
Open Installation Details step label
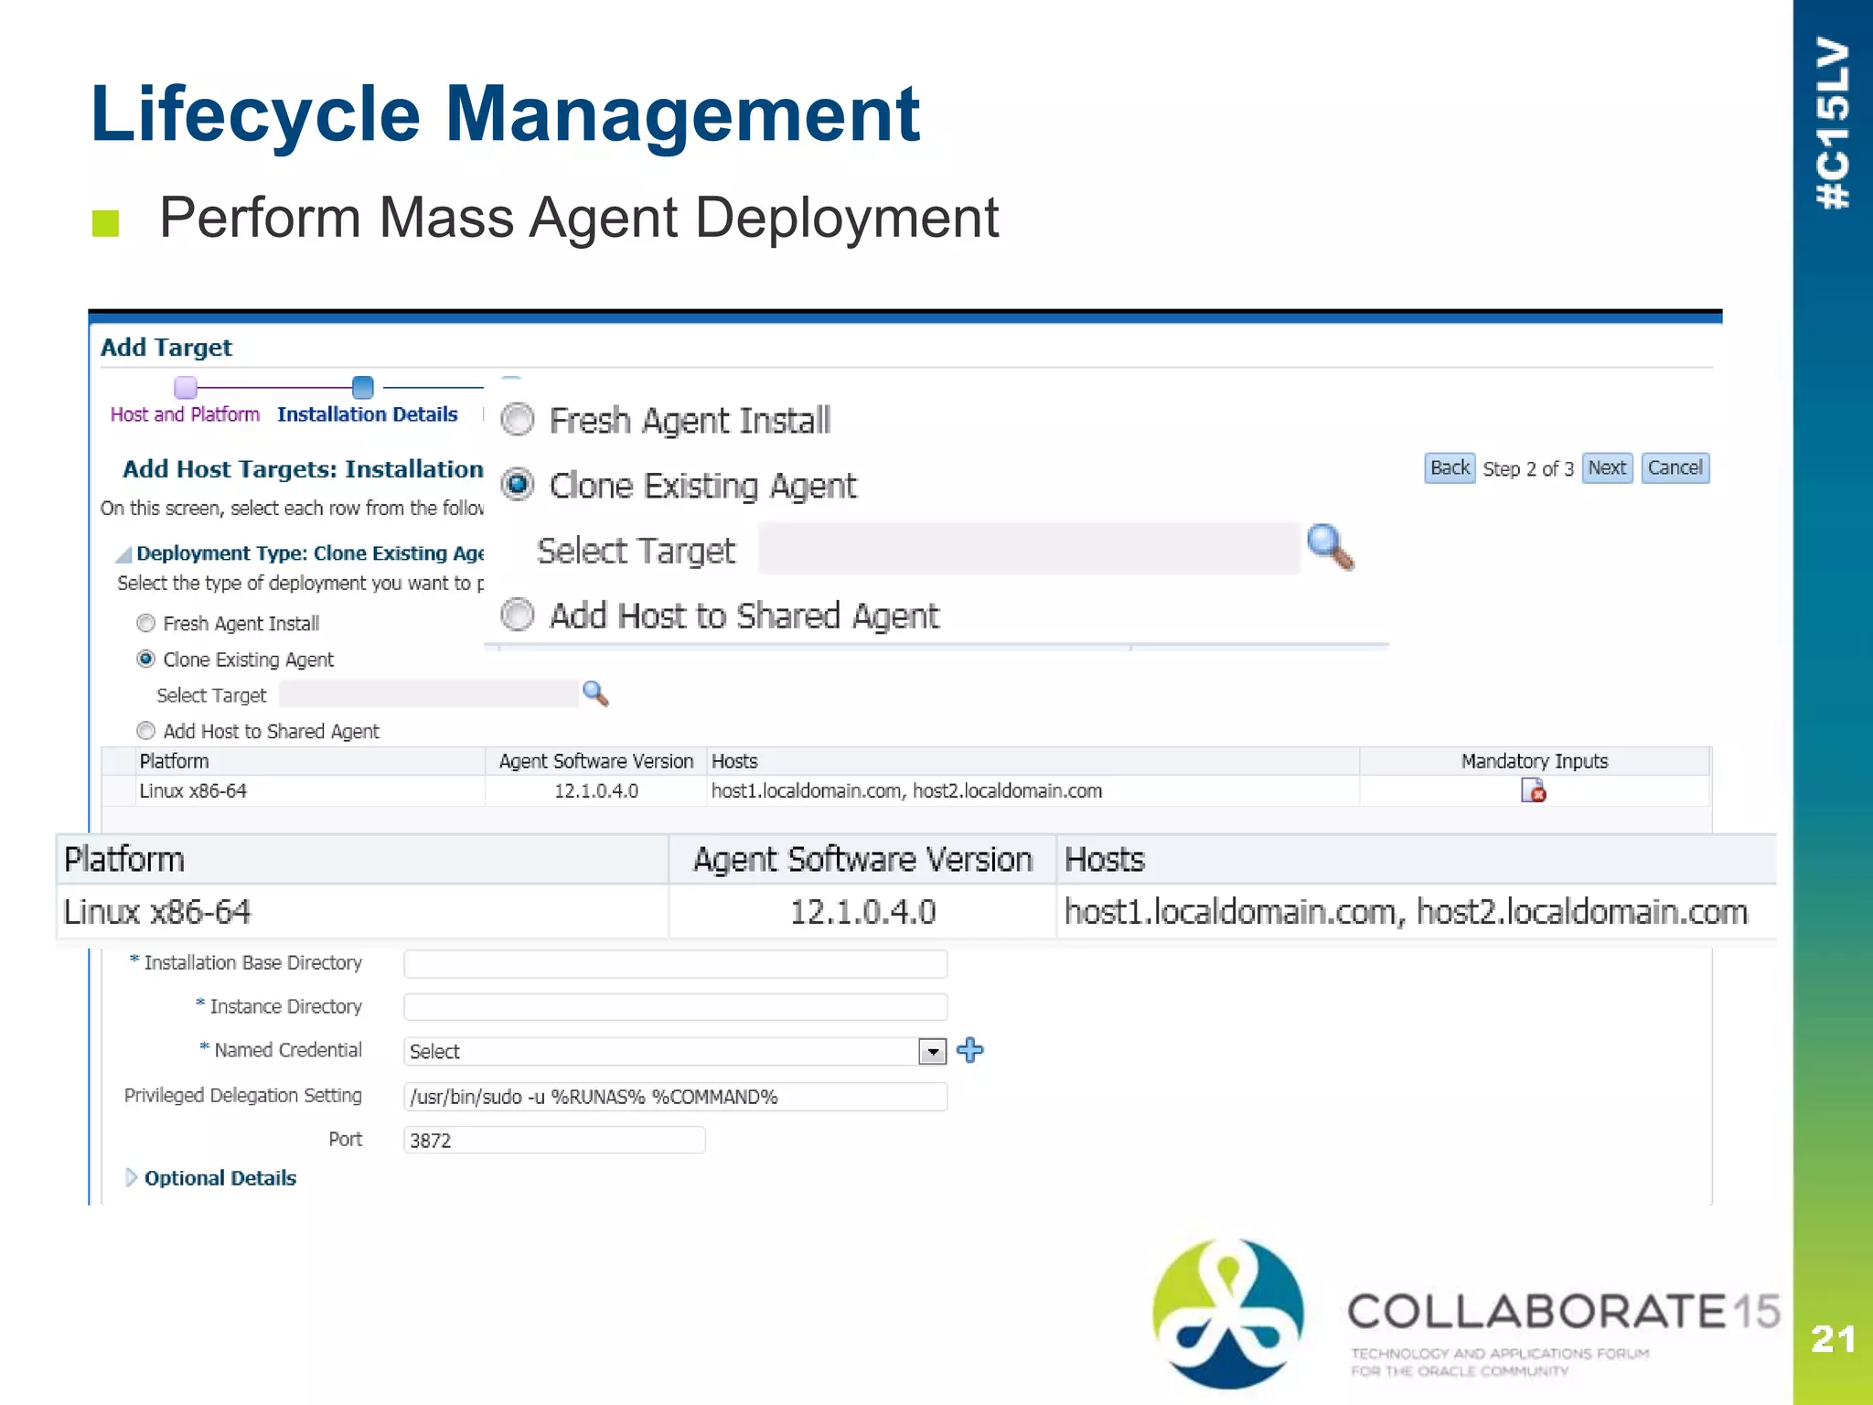tap(368, 414)
